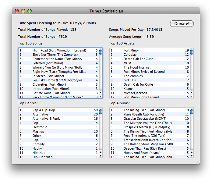The height and width of the screenshot is (181, 212).
Task: Click Top Albums scrollbar thumb
Action: [x=192, y=112]
